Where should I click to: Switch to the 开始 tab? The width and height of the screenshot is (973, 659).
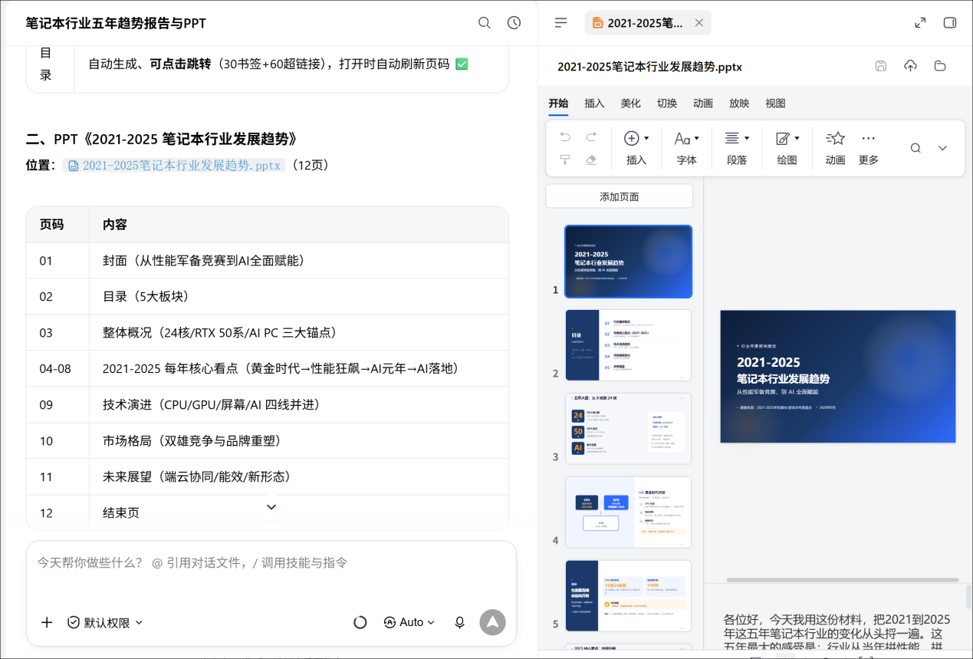pyautogui.click(x=558, y=104)
